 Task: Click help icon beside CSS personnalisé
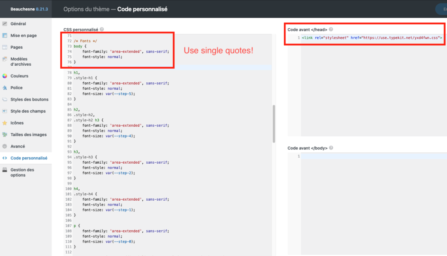tap(102, 29)
